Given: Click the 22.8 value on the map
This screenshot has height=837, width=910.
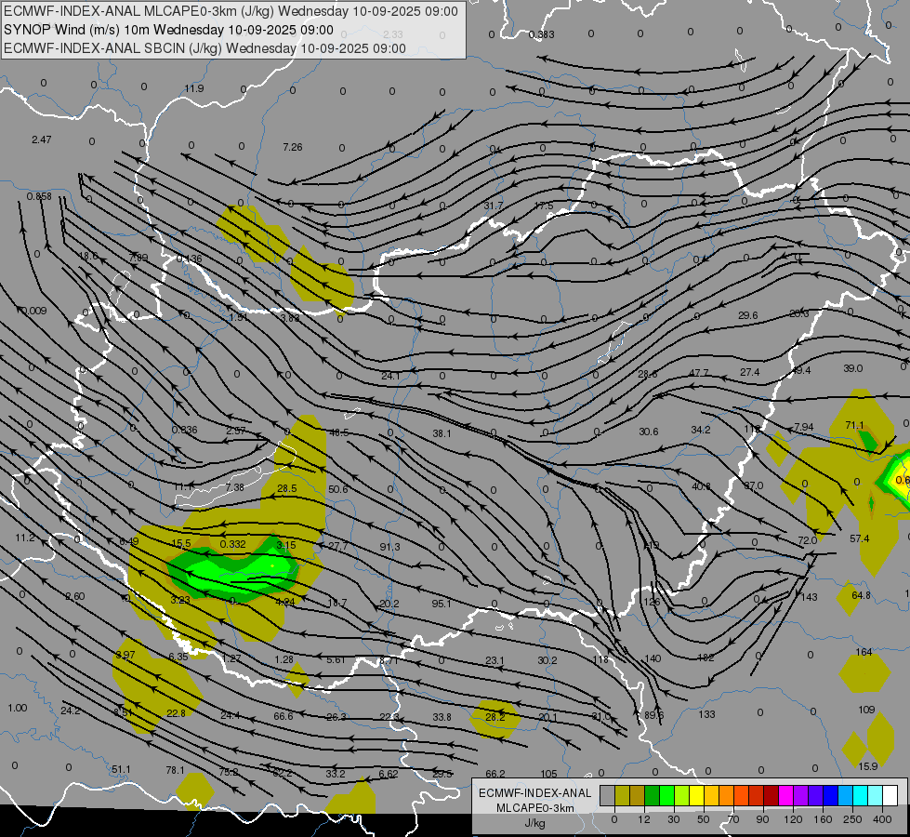Looking at the screenshot, I should tap(176, 712).
